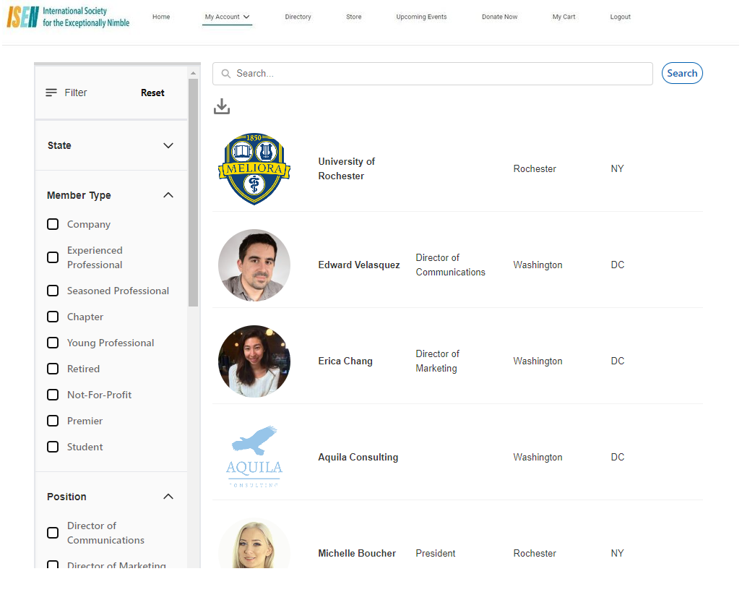Screen dimensions: 755x613
Task: Click the search magnifier icon
Action: click(226, 74)
